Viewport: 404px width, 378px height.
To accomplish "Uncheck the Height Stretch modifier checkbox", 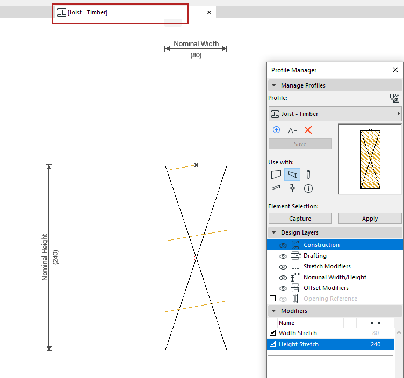I will click(x=272, y=344).
